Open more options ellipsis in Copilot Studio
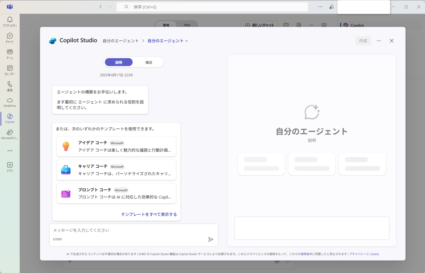The image size is (425, 273). click(x=379, y=41)
